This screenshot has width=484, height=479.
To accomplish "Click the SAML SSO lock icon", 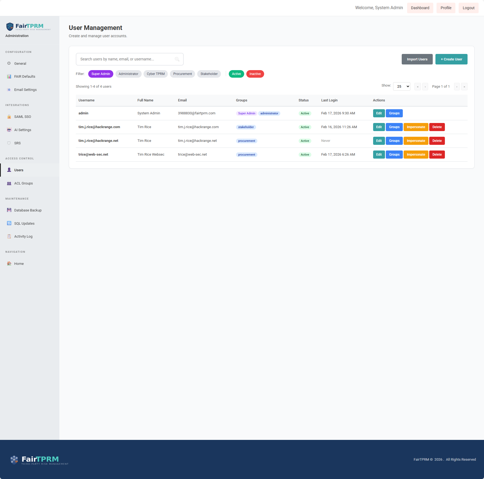I will coord(9,117).
